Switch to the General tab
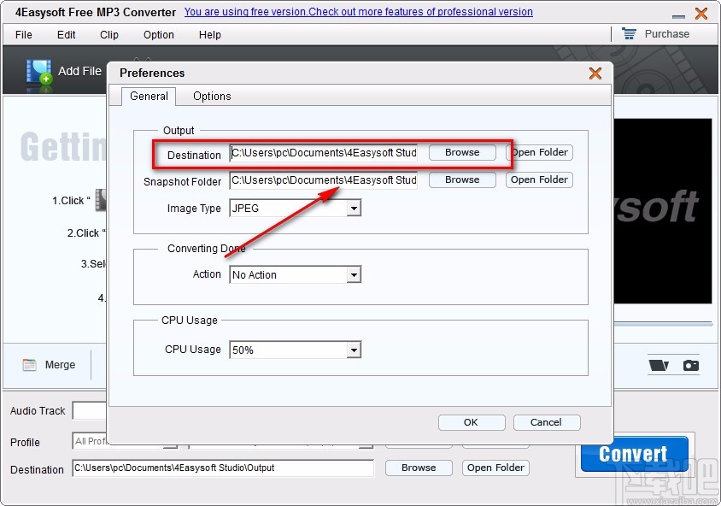The width and height of the screenshot is (721, 506). coord(149,96)
